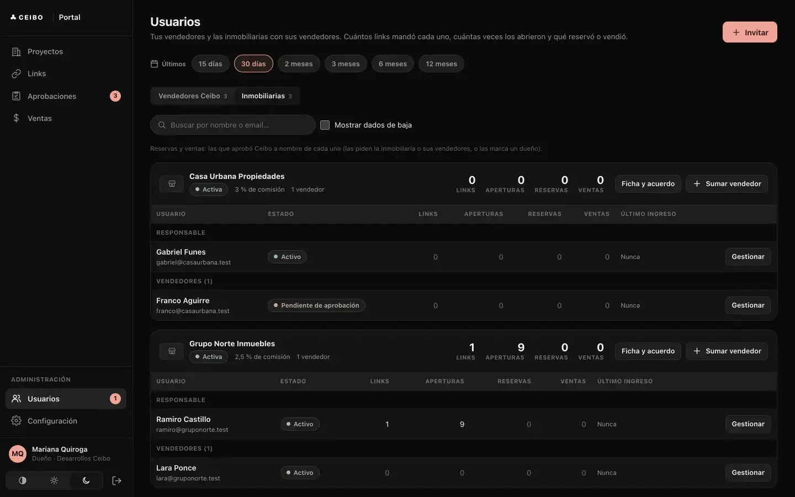Select the 12 meses period filter
This screenshot has width=795, height=497.
coord(441,64)
